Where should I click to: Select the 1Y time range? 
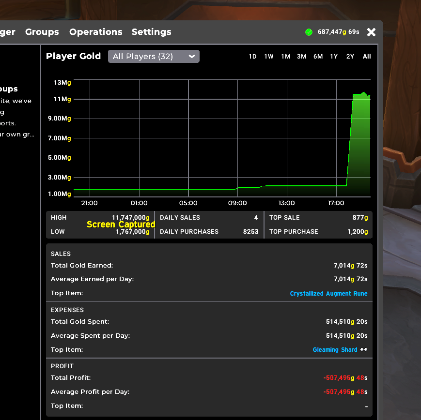coord(334,56)
